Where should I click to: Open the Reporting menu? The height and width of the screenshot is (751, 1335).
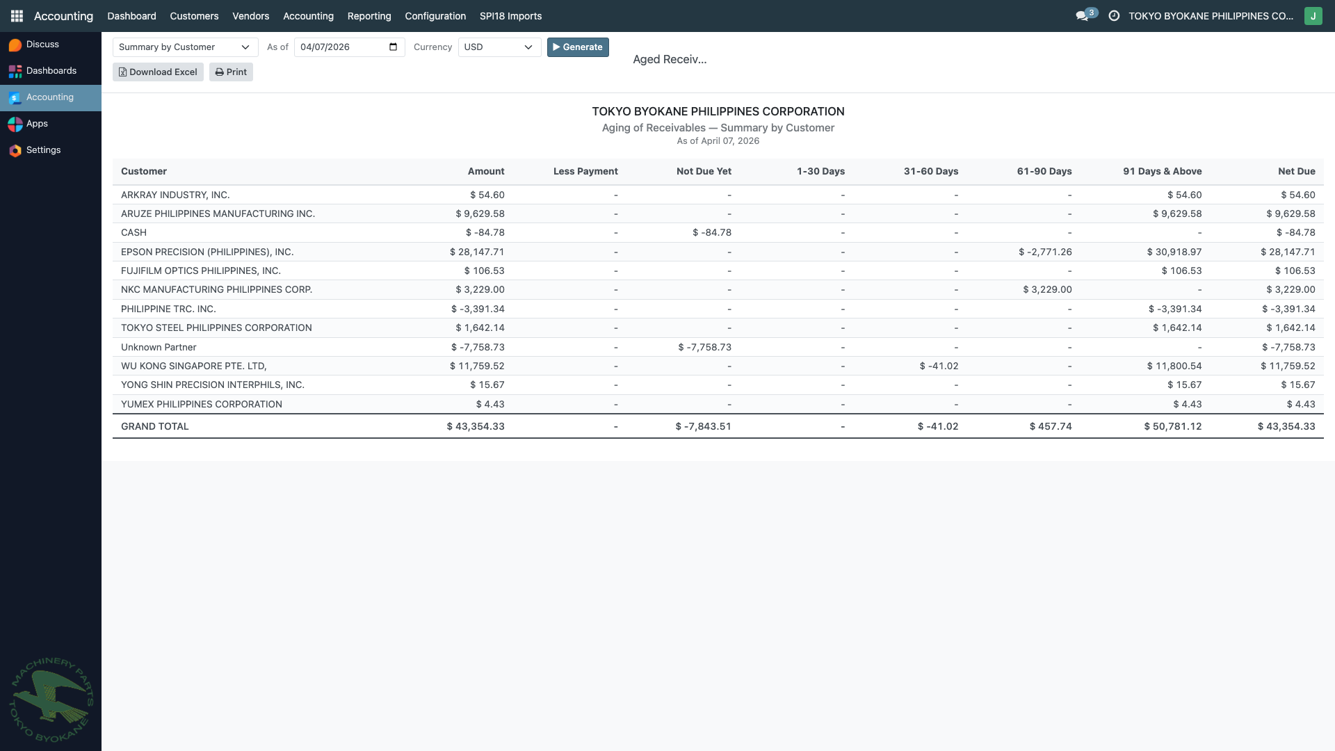pyautogui.click(x=369, y=15)
